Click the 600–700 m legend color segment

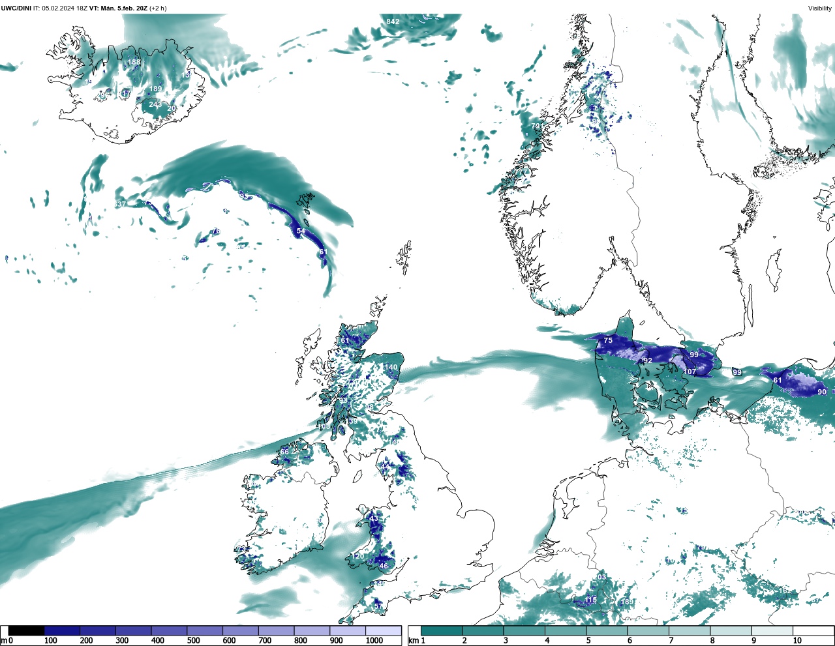pyautogui.click(x=240, y=630)
